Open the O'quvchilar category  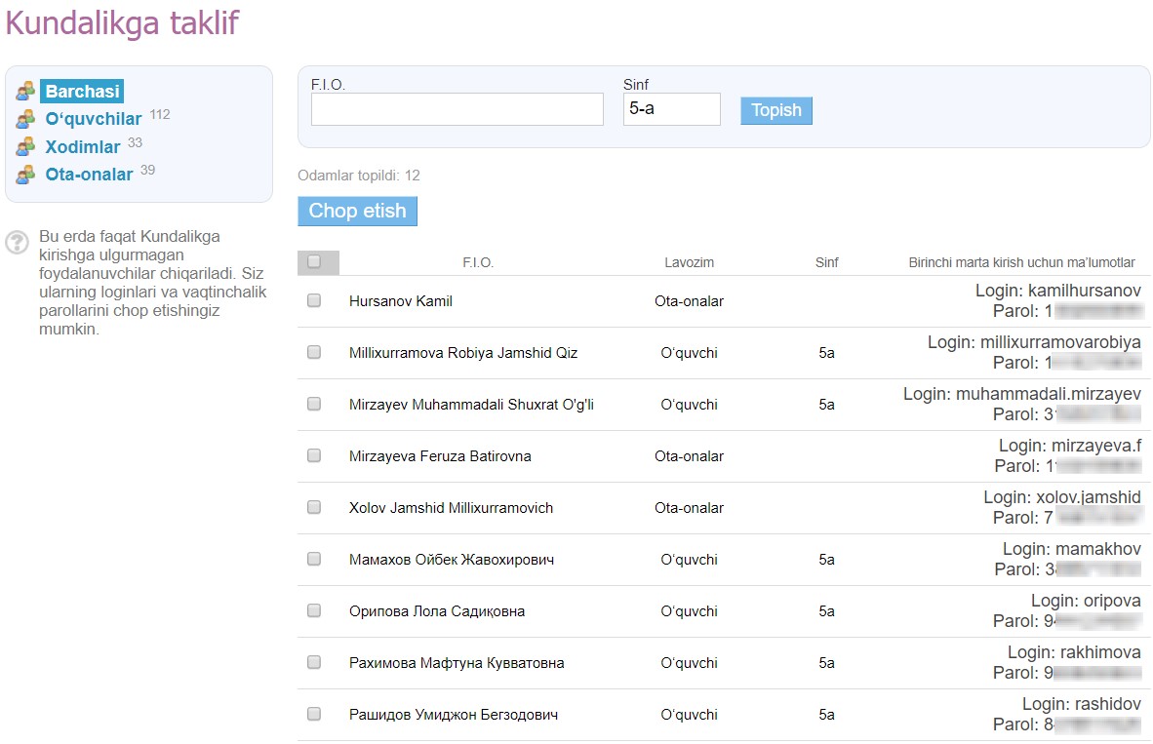coord(94,119)
